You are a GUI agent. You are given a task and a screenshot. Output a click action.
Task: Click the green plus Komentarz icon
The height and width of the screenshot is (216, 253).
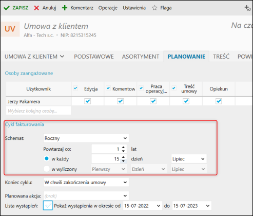pyautogui.click(x=65, y=8)
